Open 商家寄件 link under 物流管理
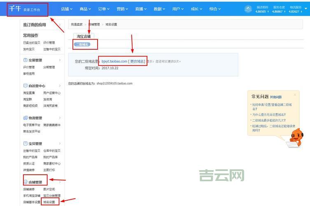310x206 pixels. pyautogui.click(x=52, y=125)
